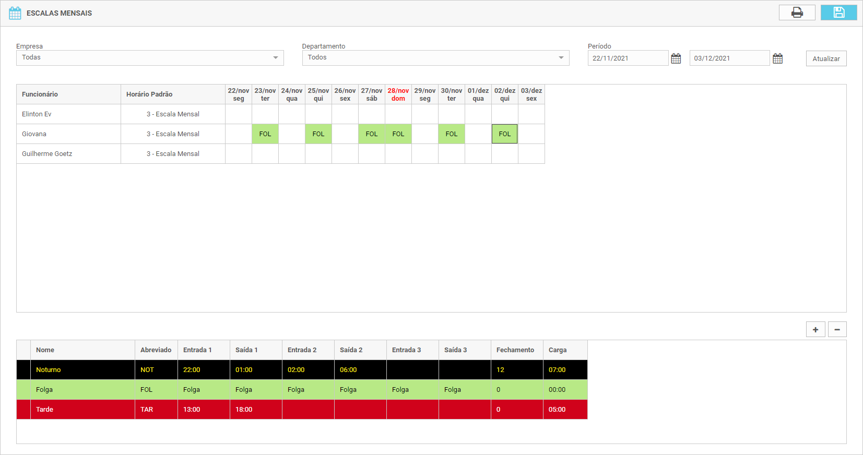Image resolution: width=863 pixels, height=455 pixels.
Task: Select Giovana's FOL cell on 02/dez
Action: [504, 134]
